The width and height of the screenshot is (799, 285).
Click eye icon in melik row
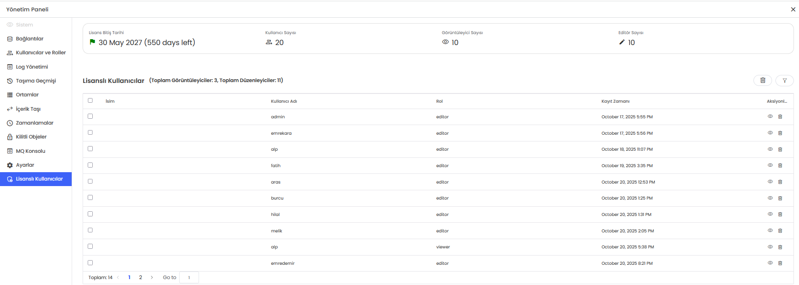(x=770, y=230)
